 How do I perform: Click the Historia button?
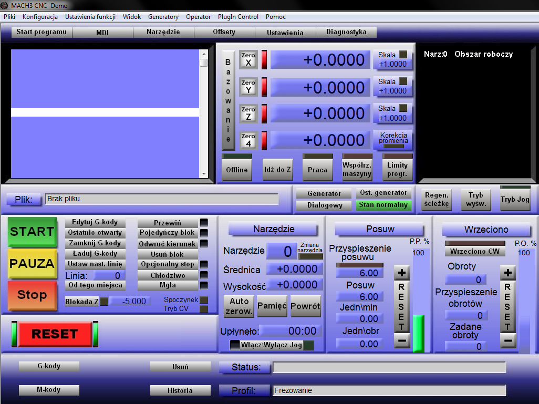coord(180,390)
